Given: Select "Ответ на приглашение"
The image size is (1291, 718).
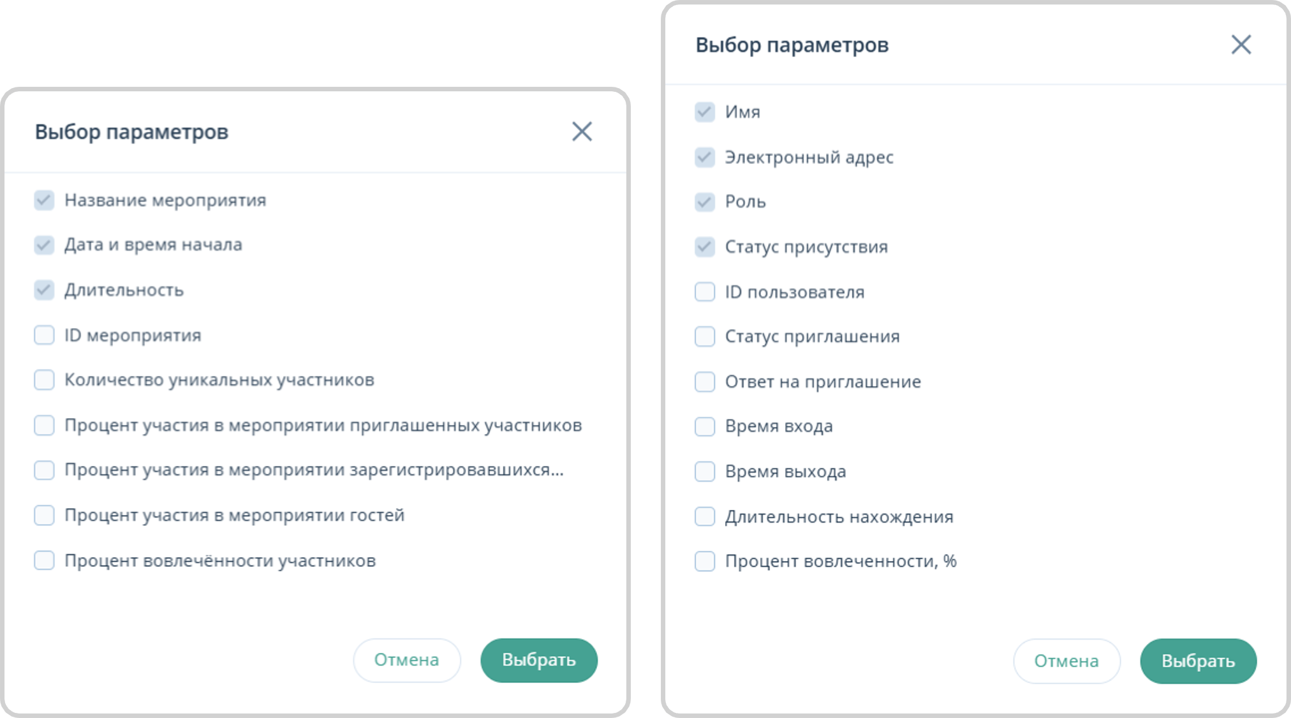Looking at the screenshot, I should point(704,382).
